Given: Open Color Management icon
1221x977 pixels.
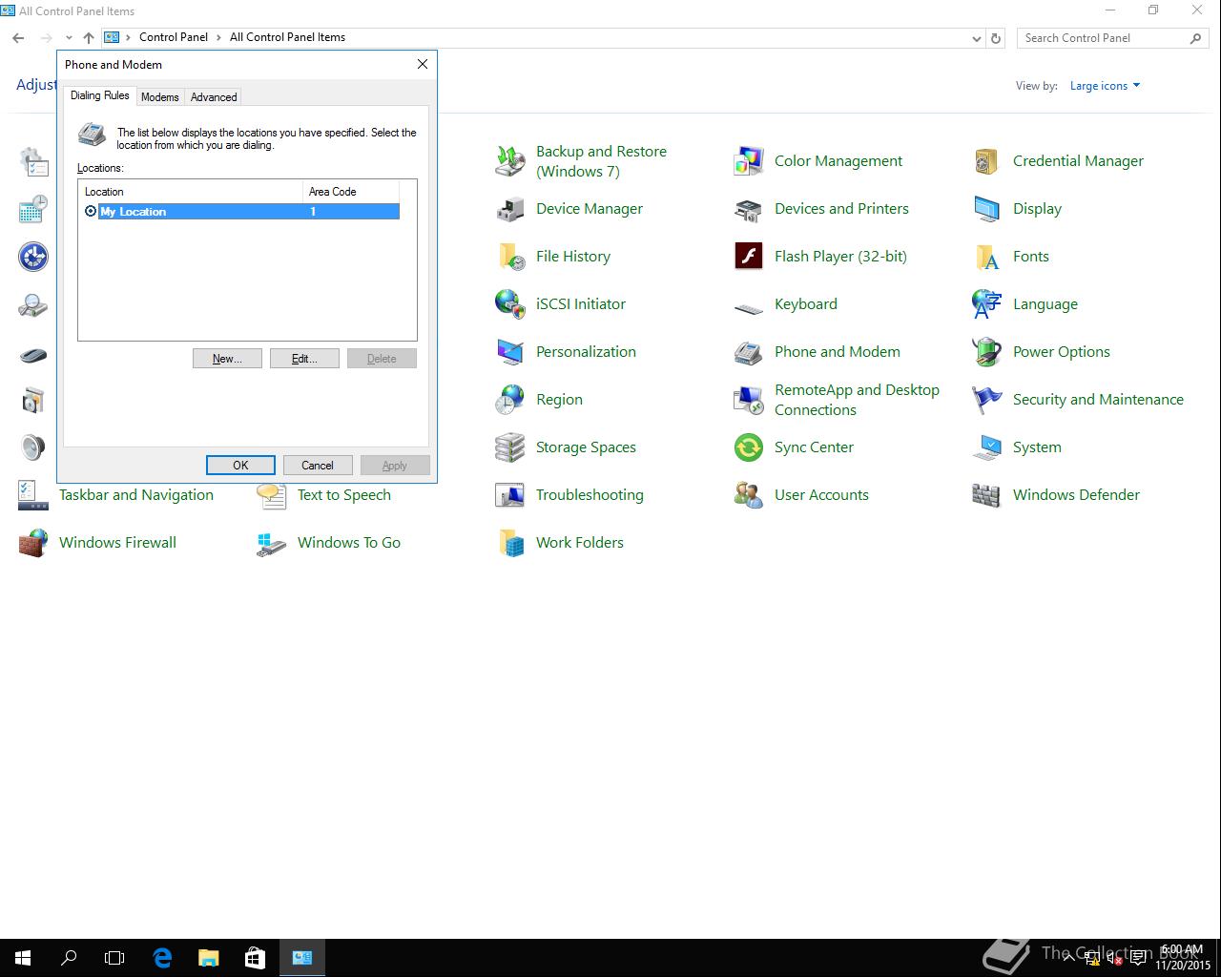Looking at the screenshot, I should [x=749, y=161].
